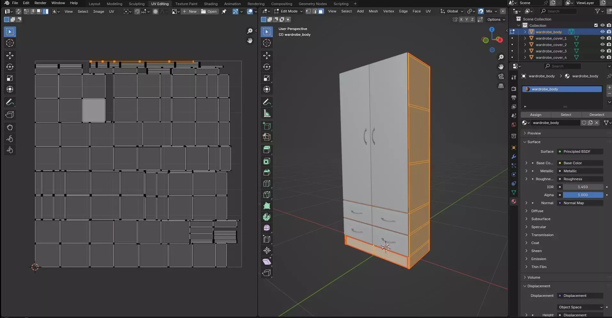Select the Measure tool in 3D viewport
612x318 pixels.
pyautogui.click(x=267, y=113)
